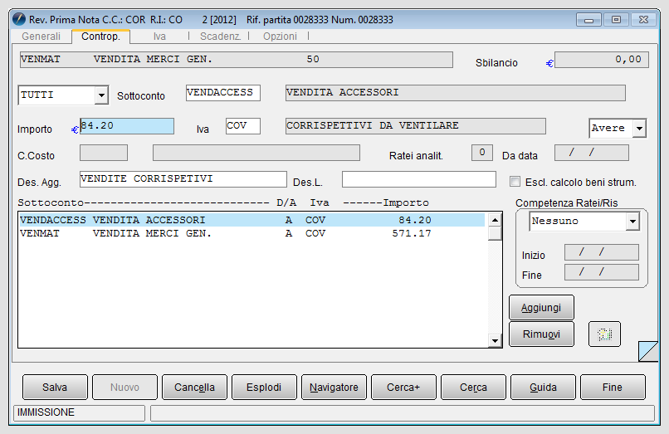
Task: Click the list scrollbar thumb
Action: [x=495, y=234]
